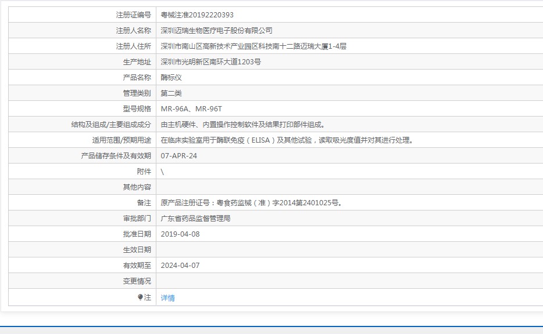This screenshot has height=334, width=543.
Task: Click the 有效期至 label
Action: coord(137,265)
